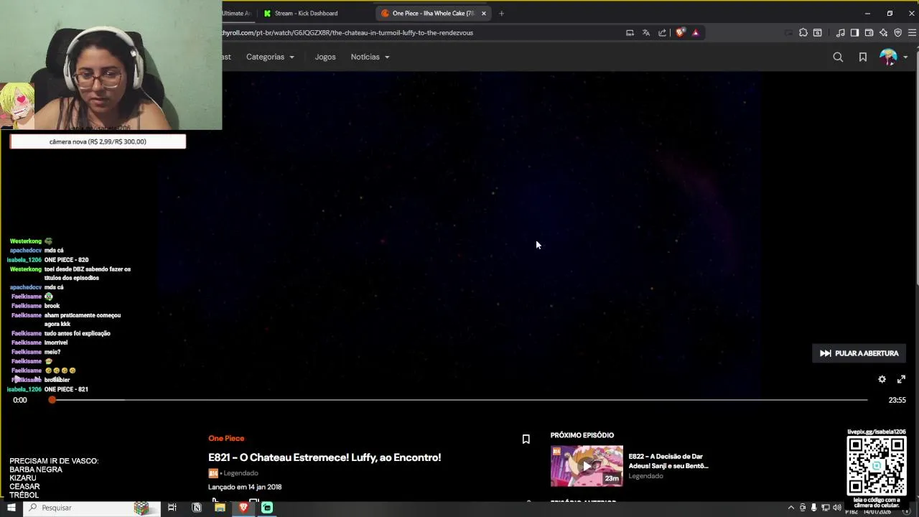919x517 pixels.
Task: Toggle the browser sidebar panel icon
Action: pos(854,32)
